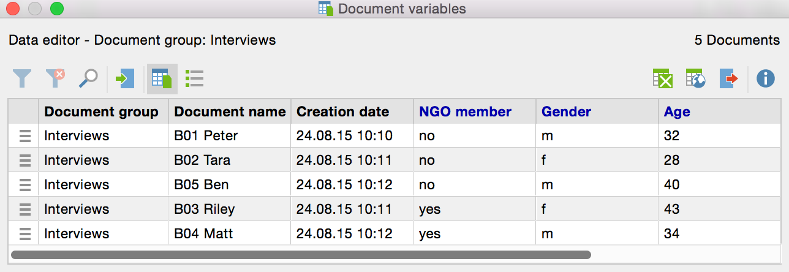This screenshot has height=272, width=789.
Task: Select the B03 Riley document name cell
Action: 230,210
